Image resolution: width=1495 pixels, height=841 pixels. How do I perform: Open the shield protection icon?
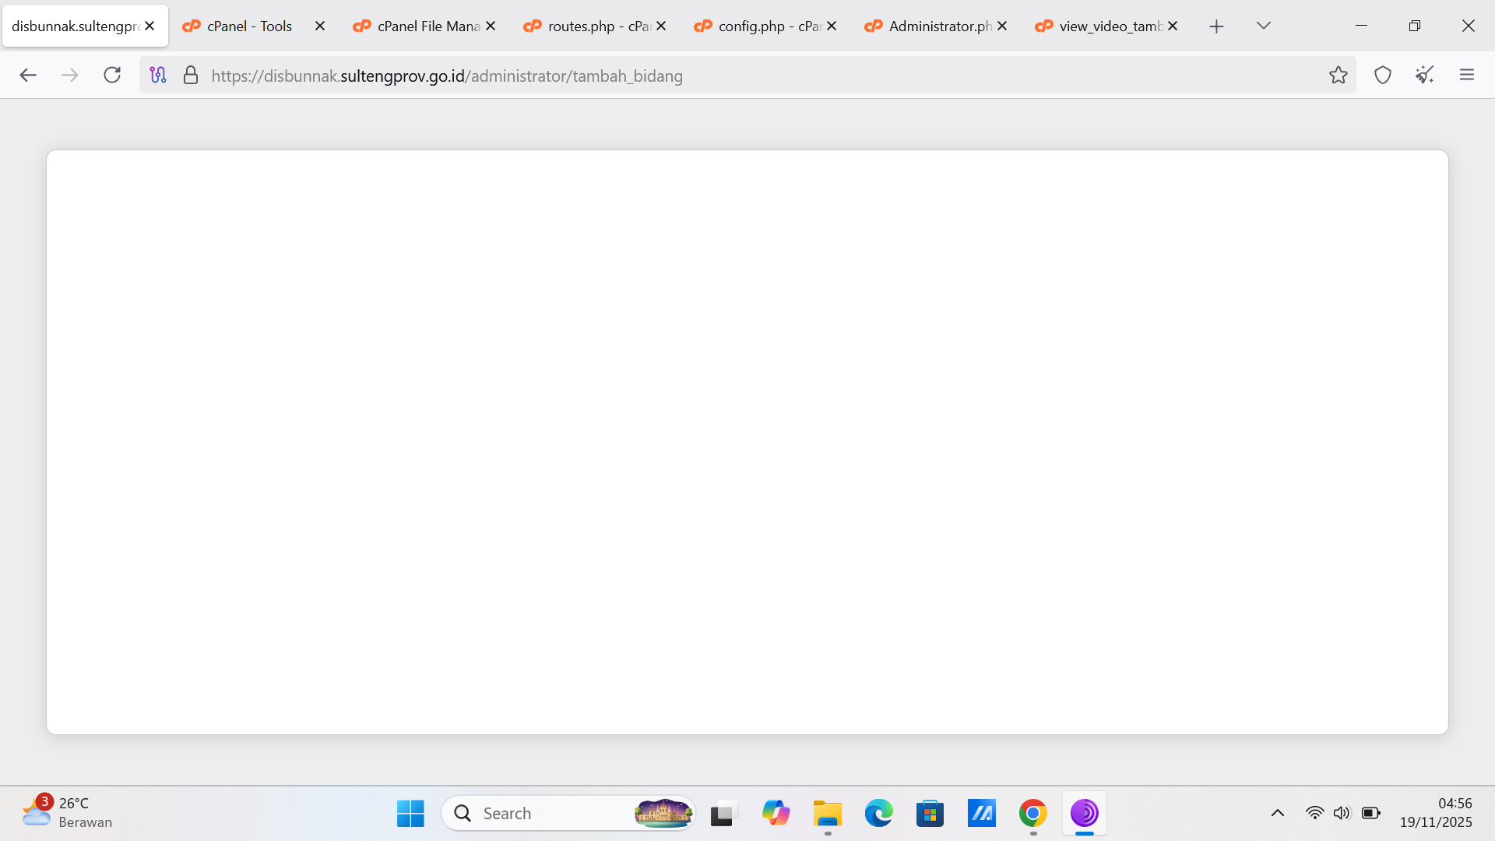pos(1382,75)
